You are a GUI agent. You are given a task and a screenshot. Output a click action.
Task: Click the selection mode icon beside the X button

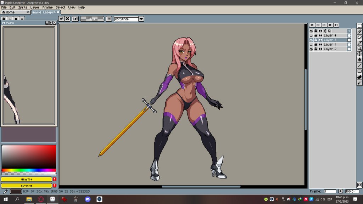click(x=75, y=19)
